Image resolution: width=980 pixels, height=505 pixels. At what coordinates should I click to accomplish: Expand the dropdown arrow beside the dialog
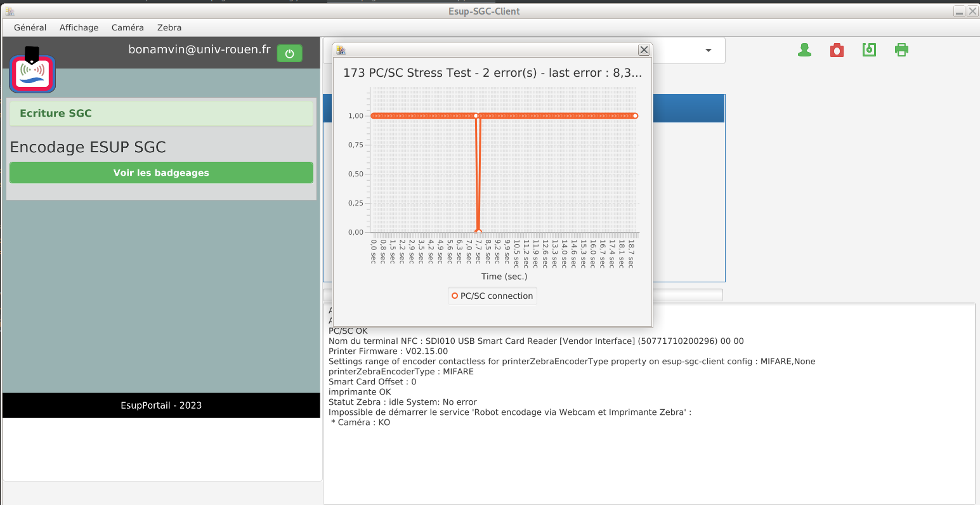(708, 51)
